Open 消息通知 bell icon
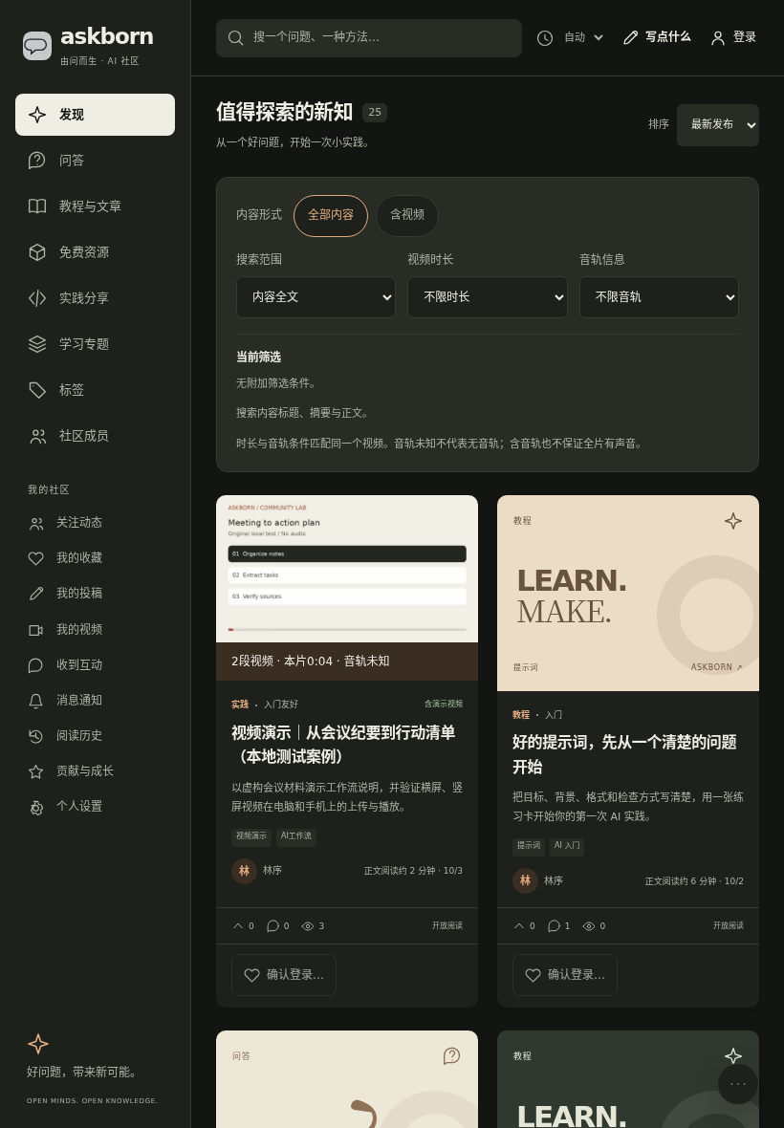The height and width of the screenshot is (1128, 784). pos(36,701)
